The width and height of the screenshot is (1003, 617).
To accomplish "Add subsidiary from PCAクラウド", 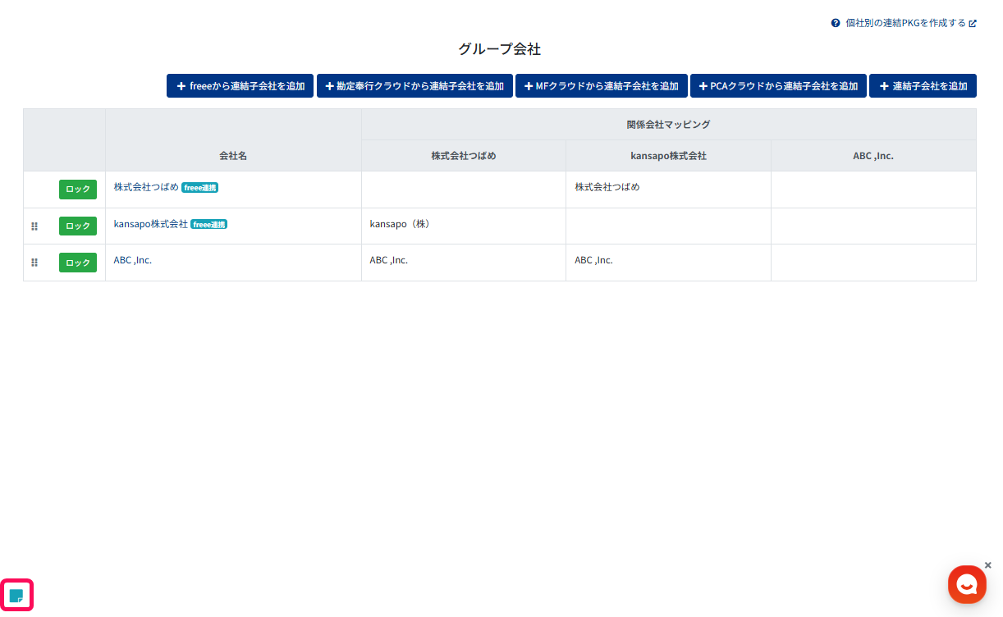I will [x=778, y=86].
